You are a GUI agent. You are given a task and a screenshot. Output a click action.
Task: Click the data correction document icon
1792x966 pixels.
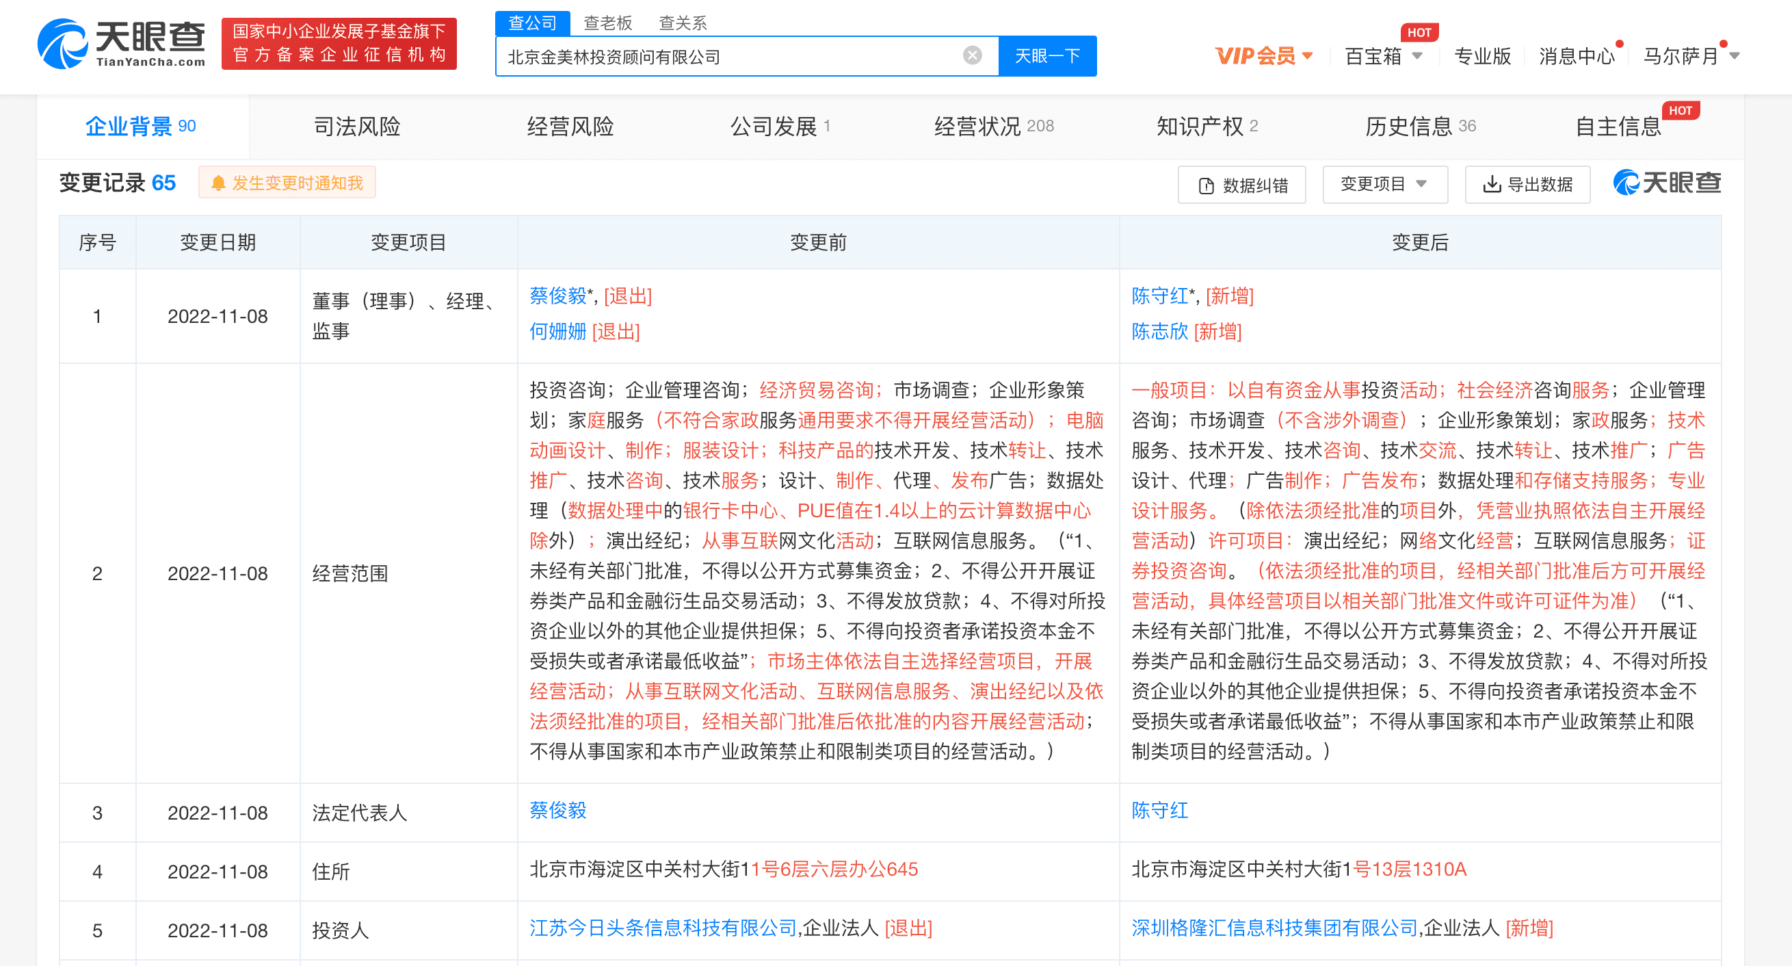[1206, 186]
